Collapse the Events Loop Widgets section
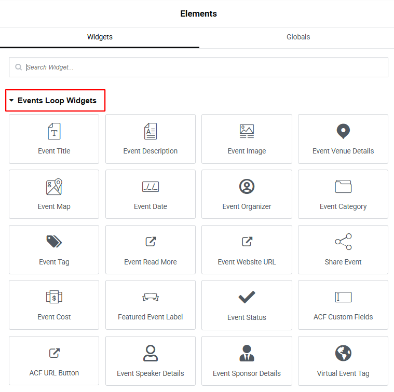Viewport: 394px width, 392px height. [11, 101]
